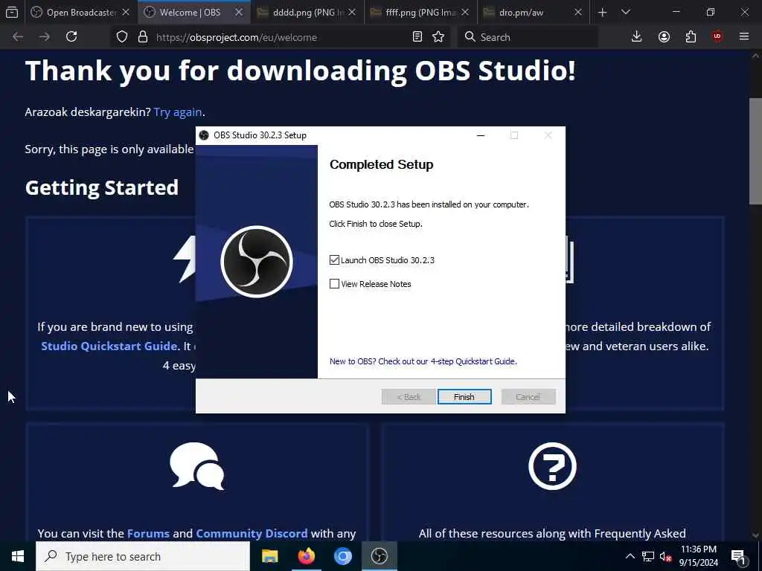Click the muted volume tray icon

[666, 556]
